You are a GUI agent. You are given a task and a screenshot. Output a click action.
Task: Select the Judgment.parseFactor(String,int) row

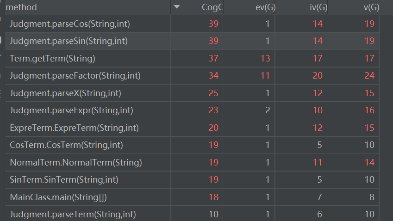pyautogui.click(x=192, y=75)
